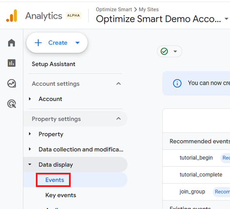Screen dimensions: 230x209
Task: Click the green checkmark status icon
Action: pyautogui.click(x=164, y=51)
